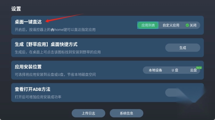This screenshot has width=215, height=120.
Task: Click the home icon in the description text
Action: pos(52,30)
